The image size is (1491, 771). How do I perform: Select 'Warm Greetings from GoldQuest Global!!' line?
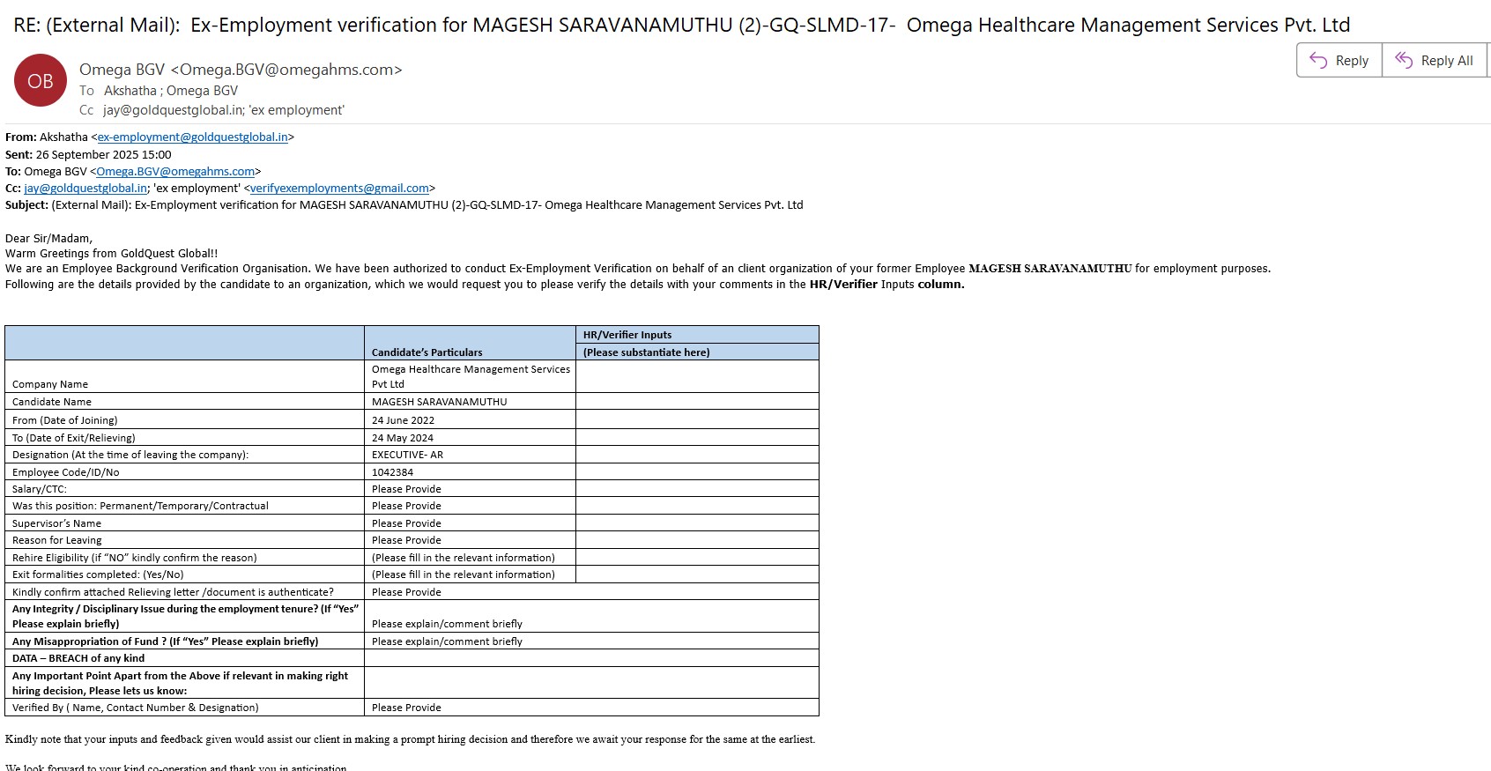111,254
